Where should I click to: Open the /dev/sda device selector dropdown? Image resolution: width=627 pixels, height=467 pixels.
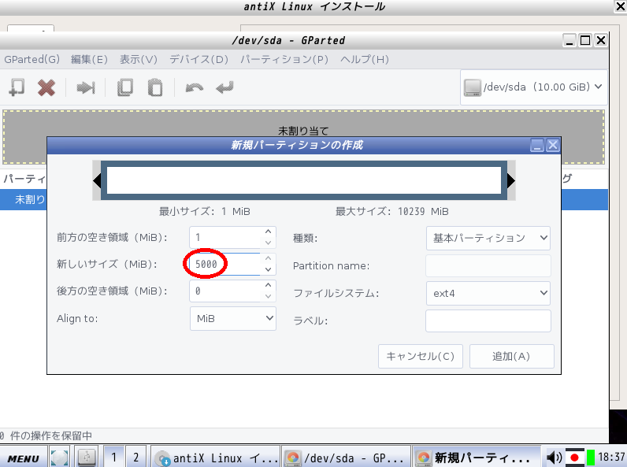coord(533,87)
